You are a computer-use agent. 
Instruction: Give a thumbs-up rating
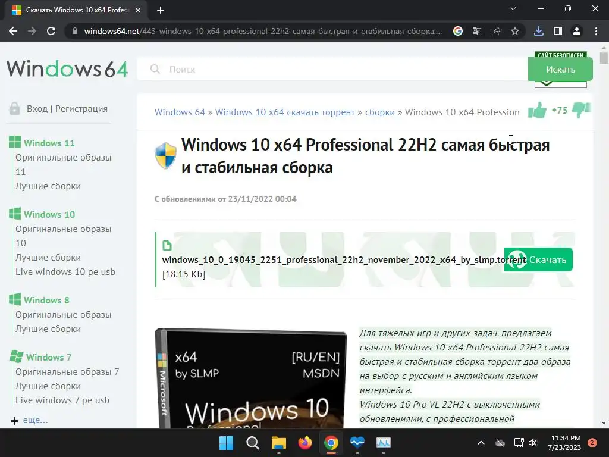tap(537, 110)
